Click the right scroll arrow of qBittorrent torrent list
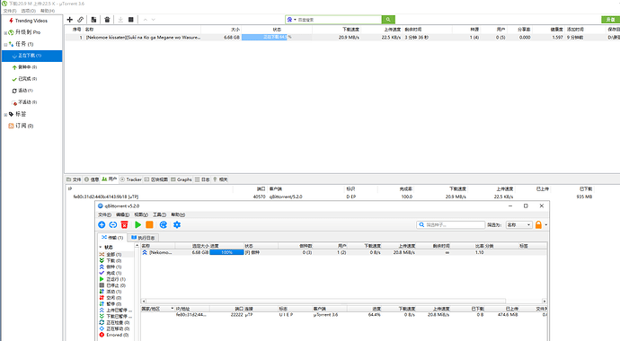The height and width of the screenshot is (341, 620). point(545,302)
